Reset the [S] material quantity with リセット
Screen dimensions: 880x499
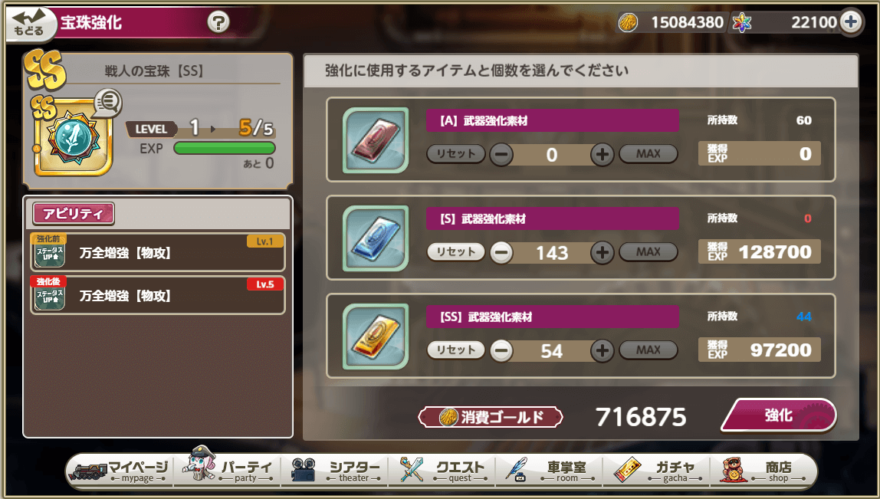click(x=455, y=252)
